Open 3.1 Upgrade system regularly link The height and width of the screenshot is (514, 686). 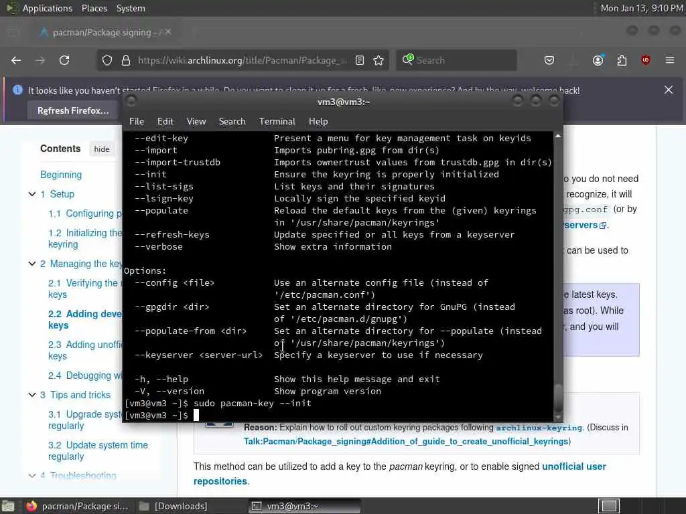85,420
